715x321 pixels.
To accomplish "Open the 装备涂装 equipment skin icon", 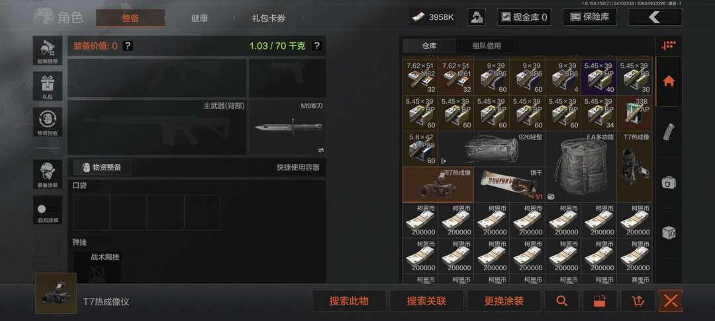I will [x=48, y=174].
